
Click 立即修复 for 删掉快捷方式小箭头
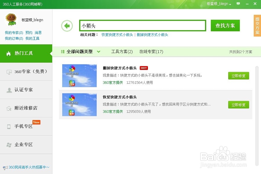coord(238,76)
